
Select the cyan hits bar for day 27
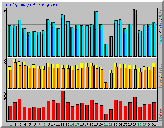click(135, 33)
